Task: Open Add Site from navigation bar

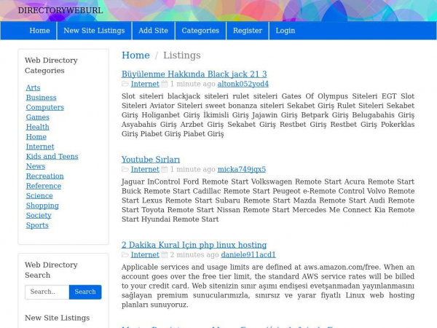Action: point(153,31)
